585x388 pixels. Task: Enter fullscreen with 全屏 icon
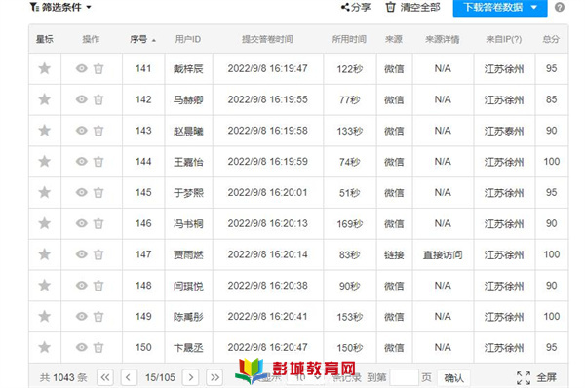[x=524, y=378]
